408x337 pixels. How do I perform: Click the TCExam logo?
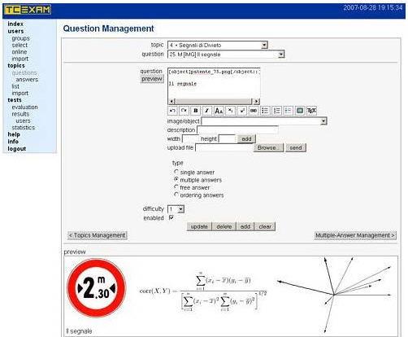click(x=28, y=10)
